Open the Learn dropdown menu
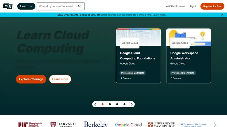Image resolution: width=227 pixels, height=127 pixels. (26, 6)
